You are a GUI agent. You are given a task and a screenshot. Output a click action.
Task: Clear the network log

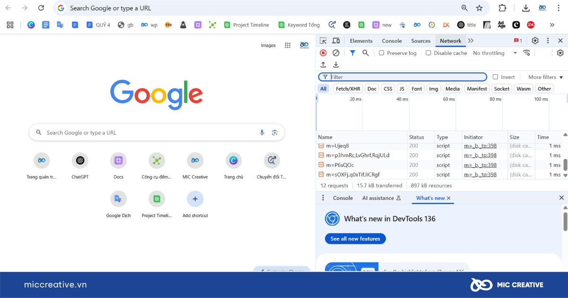pyautogui.click(x=336, y=53)
